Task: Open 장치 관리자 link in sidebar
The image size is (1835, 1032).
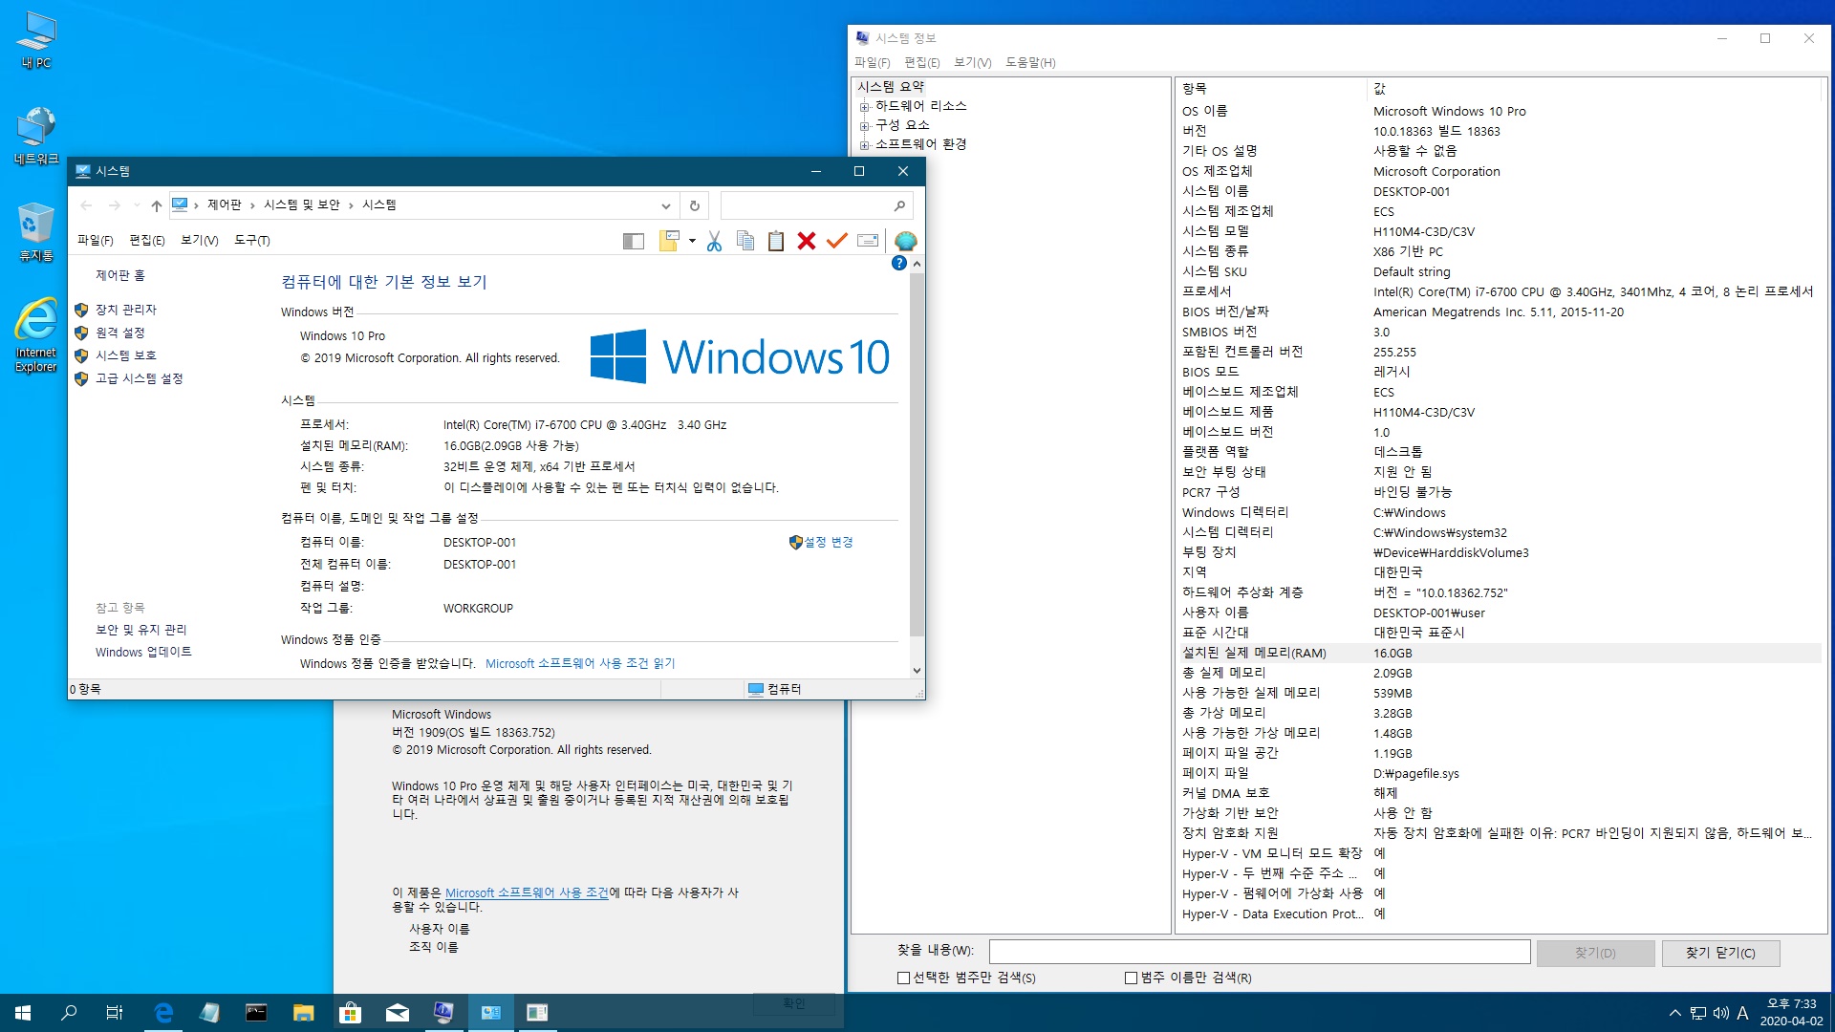Action: (126, 310)
